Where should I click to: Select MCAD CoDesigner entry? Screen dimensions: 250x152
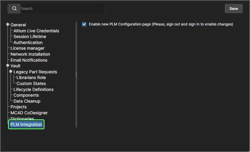(29, 113)
